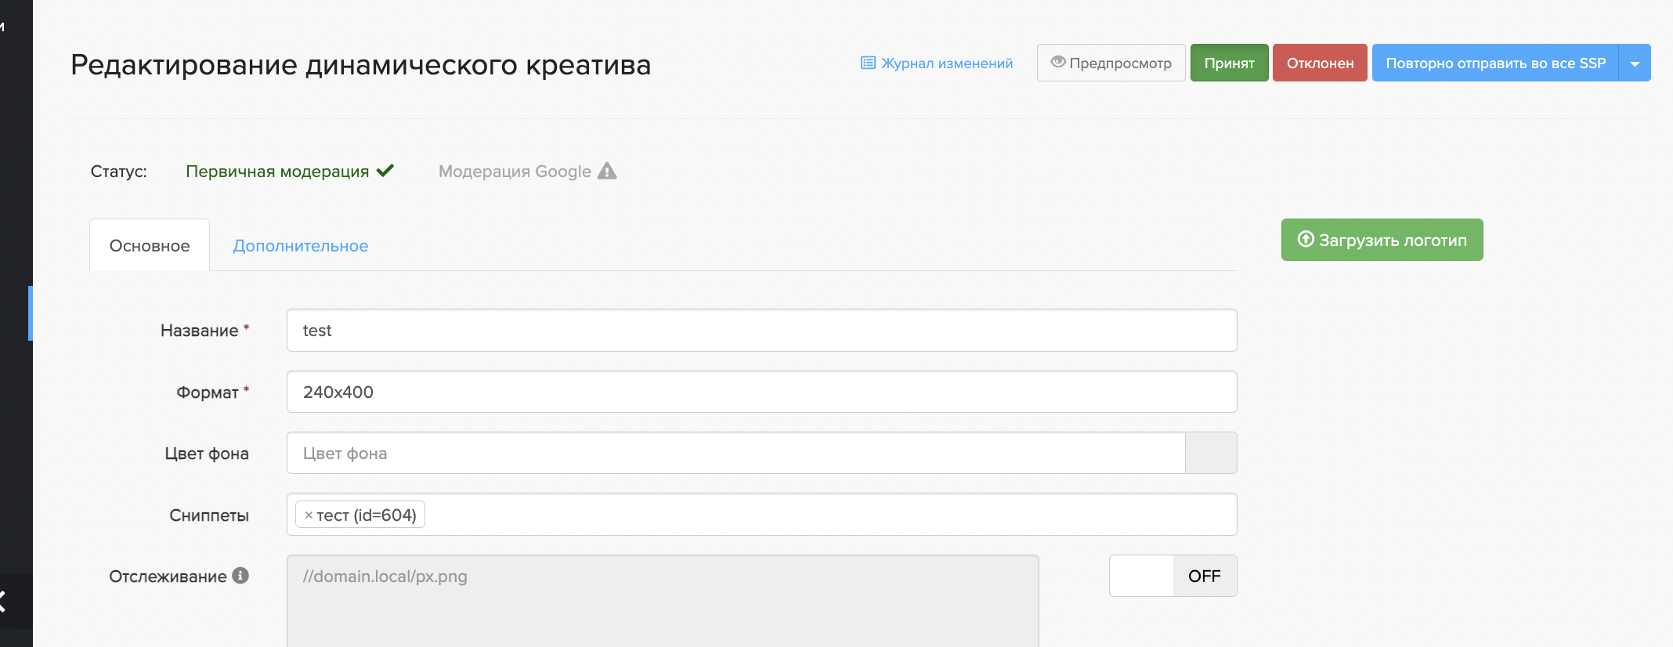The image size is (1673, 647).
Task: Open the Сниппеты selection box
Action: pyautogui.click(x=830, y=515)
